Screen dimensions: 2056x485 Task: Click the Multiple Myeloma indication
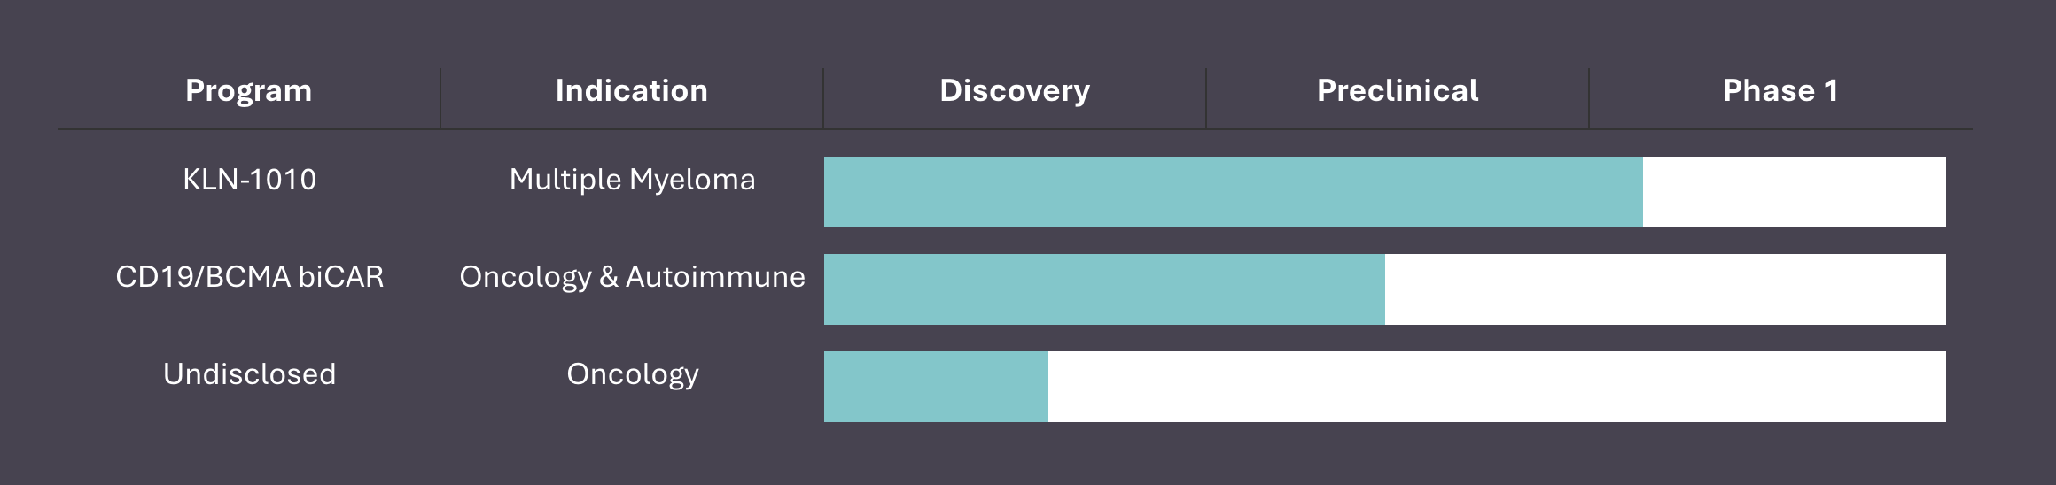[632, 180]
